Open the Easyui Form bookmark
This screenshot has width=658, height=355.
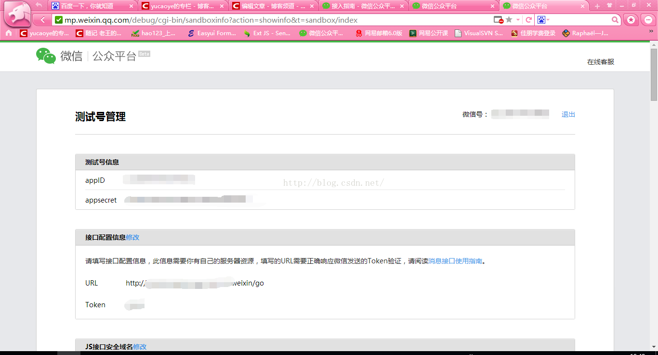point(212,33)
